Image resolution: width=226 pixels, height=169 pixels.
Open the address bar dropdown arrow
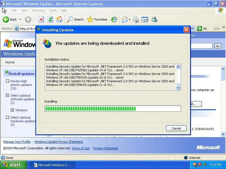193,28
